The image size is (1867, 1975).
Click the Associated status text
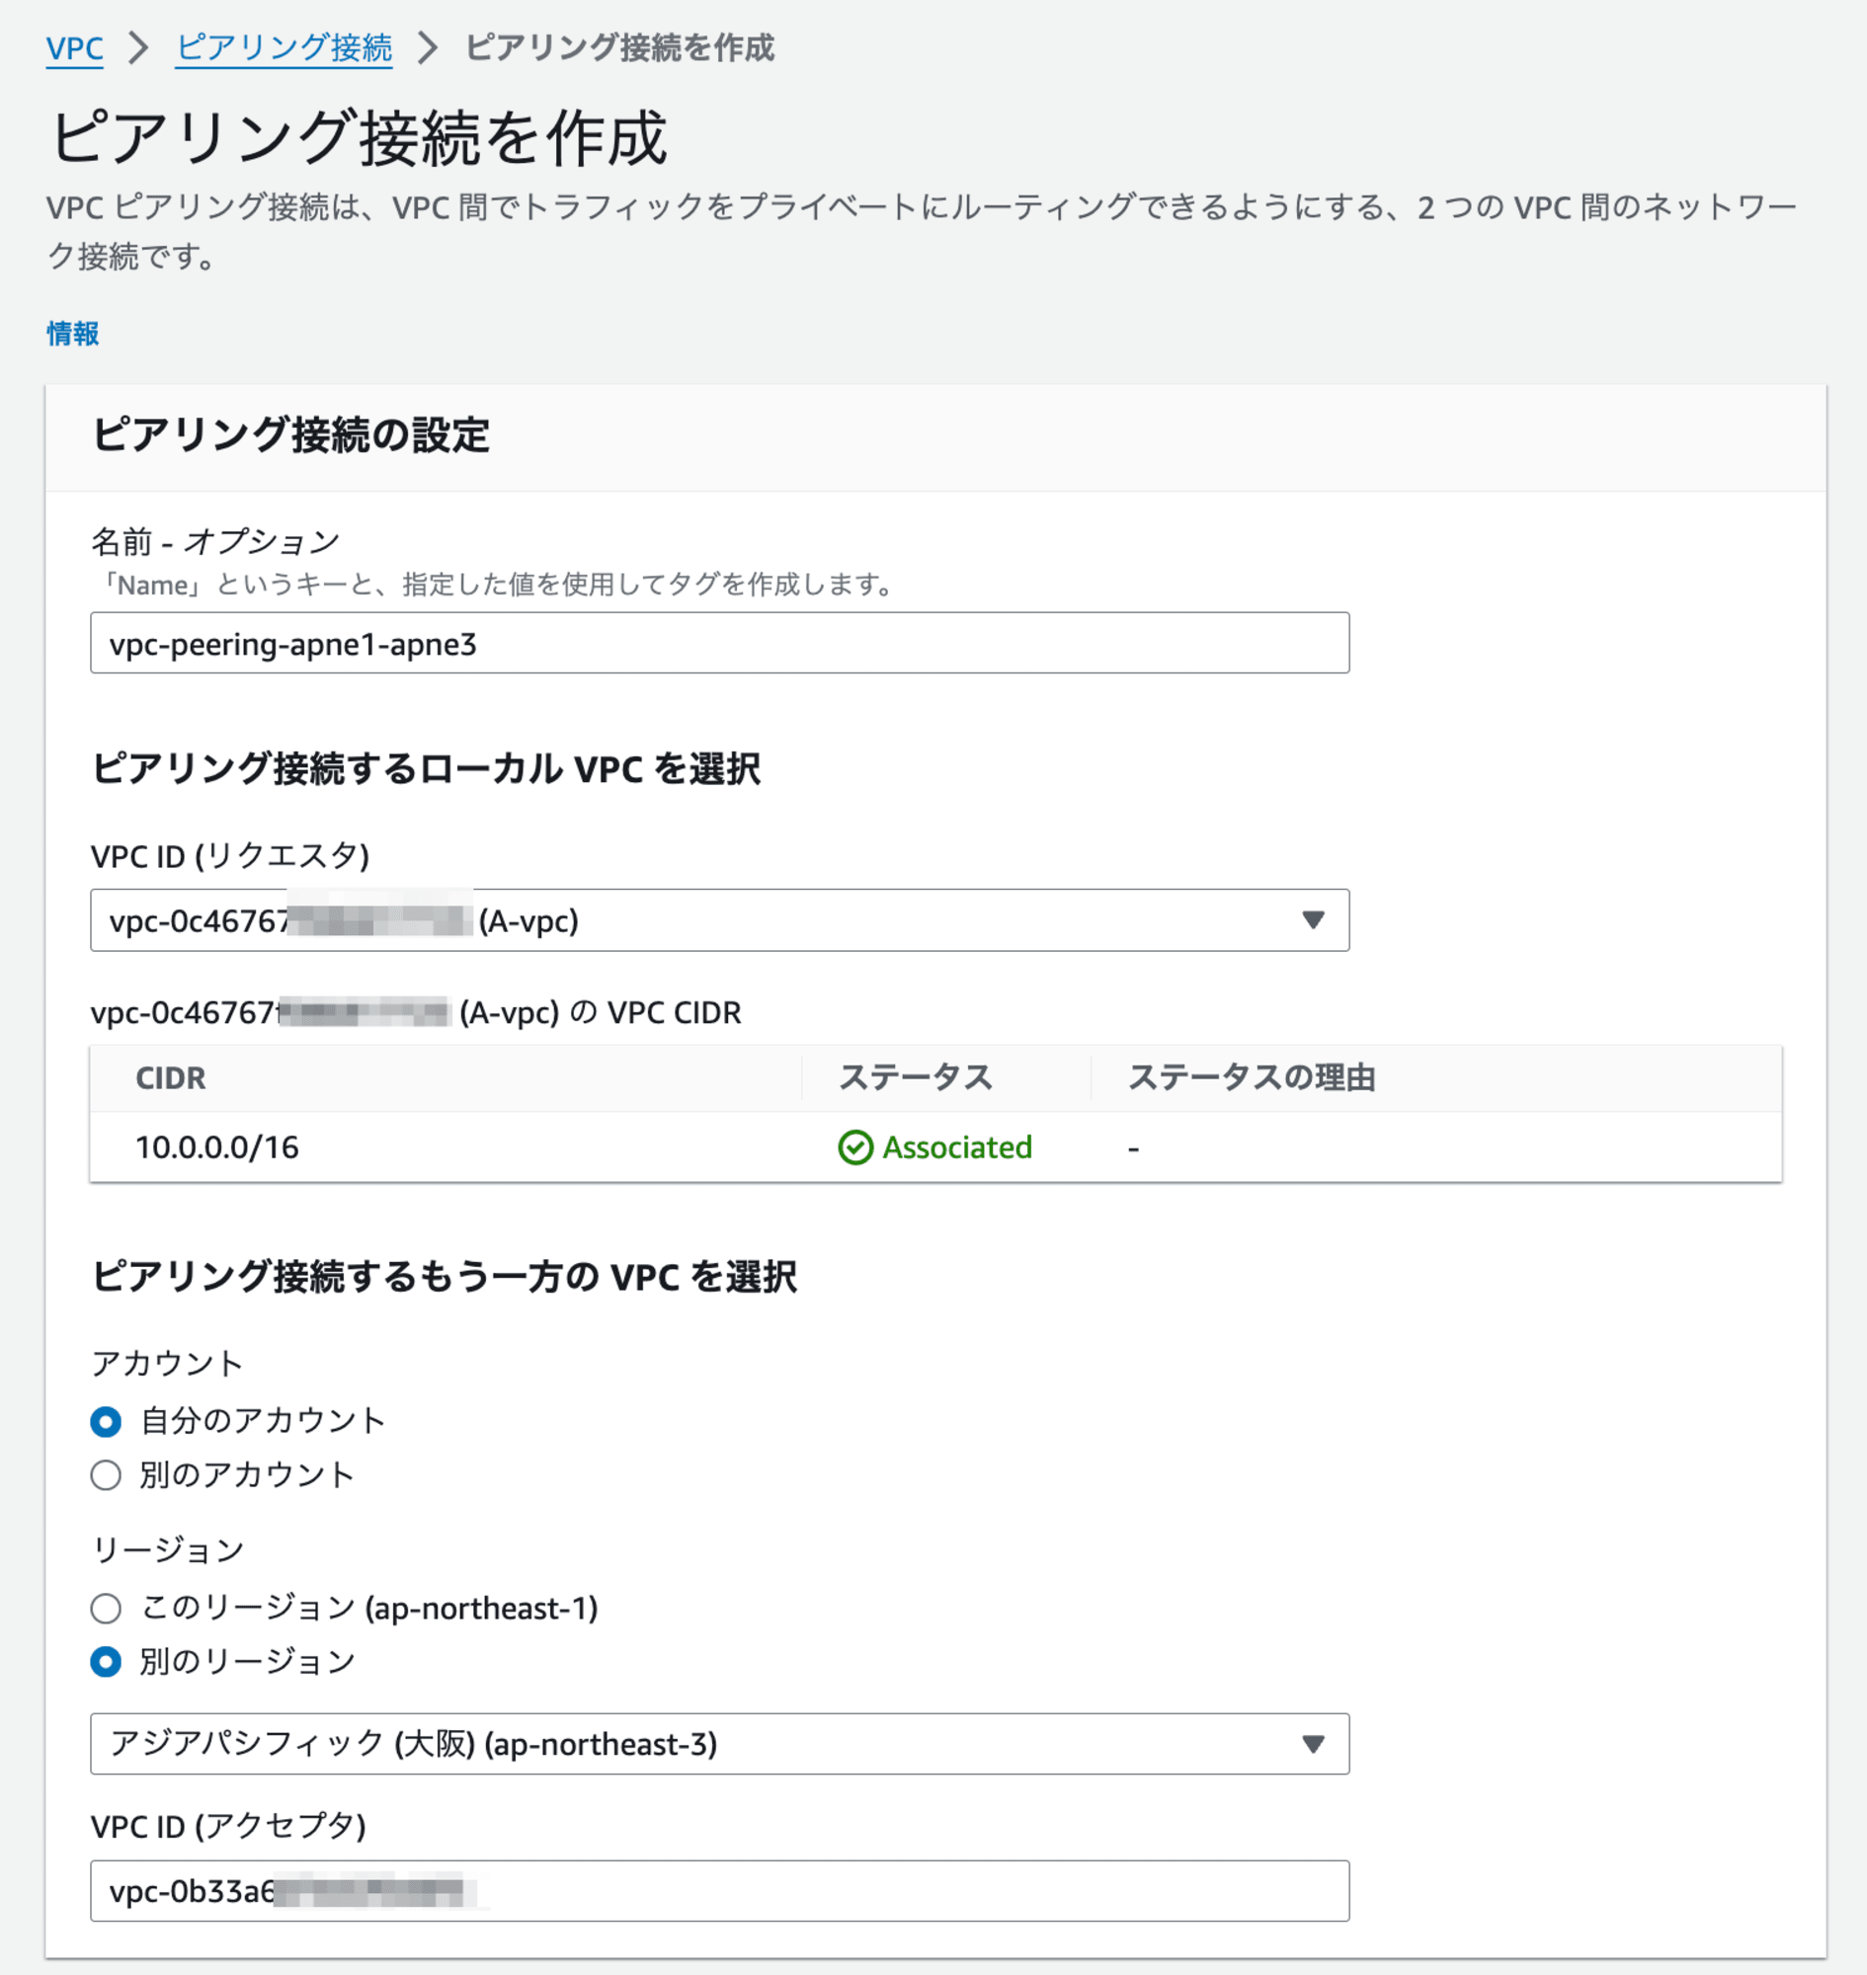click(957, 1147)
